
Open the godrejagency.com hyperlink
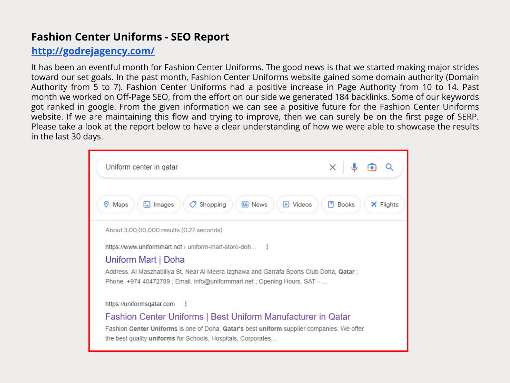click(93, 51)
